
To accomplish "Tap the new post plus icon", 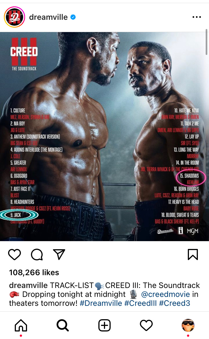I will coord(104,325).
